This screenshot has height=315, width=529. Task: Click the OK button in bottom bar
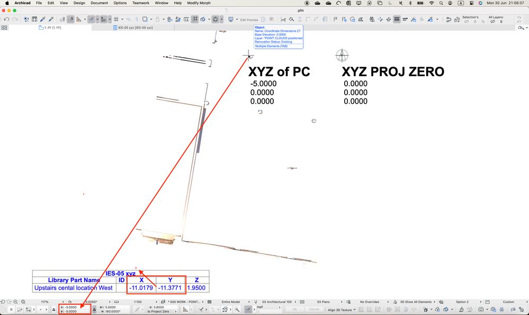(294, 309)
